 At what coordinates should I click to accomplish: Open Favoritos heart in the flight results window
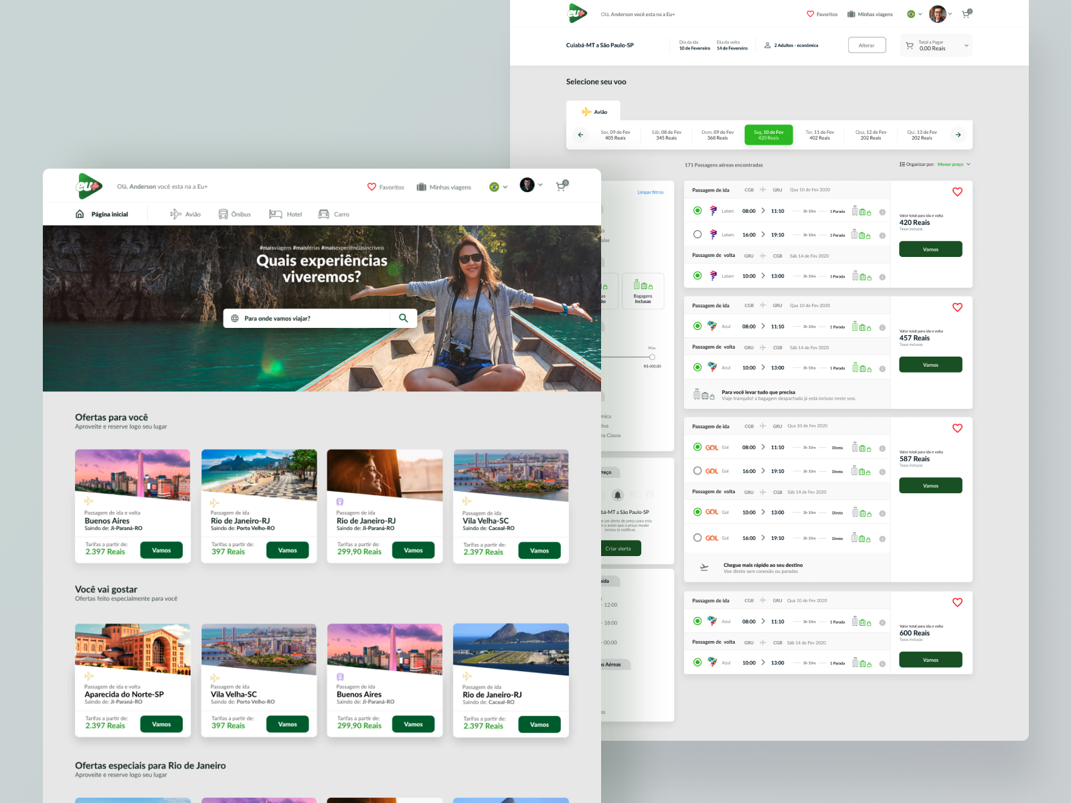[x=811, y=14]
